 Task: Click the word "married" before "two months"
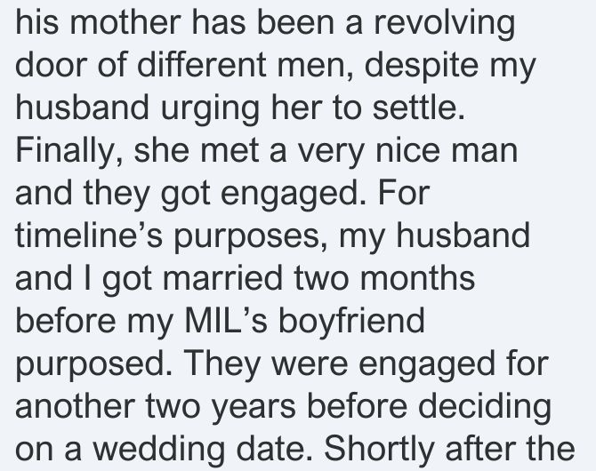(222, 277)
